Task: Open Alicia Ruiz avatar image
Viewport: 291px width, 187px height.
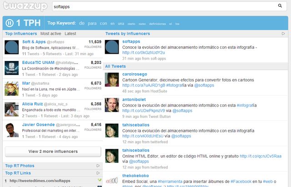Action: (x=11, y=110)
